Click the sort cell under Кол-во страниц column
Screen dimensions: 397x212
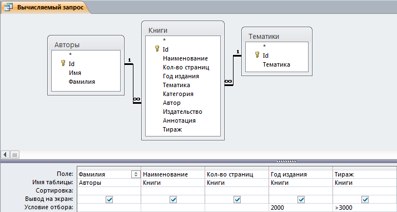point(237,191)
